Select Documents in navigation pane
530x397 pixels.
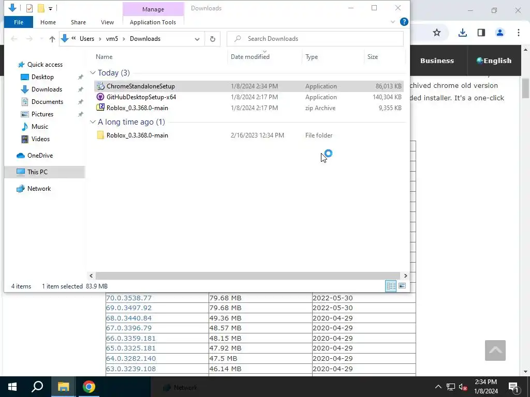pyautogui.click(x=47, y=102)
